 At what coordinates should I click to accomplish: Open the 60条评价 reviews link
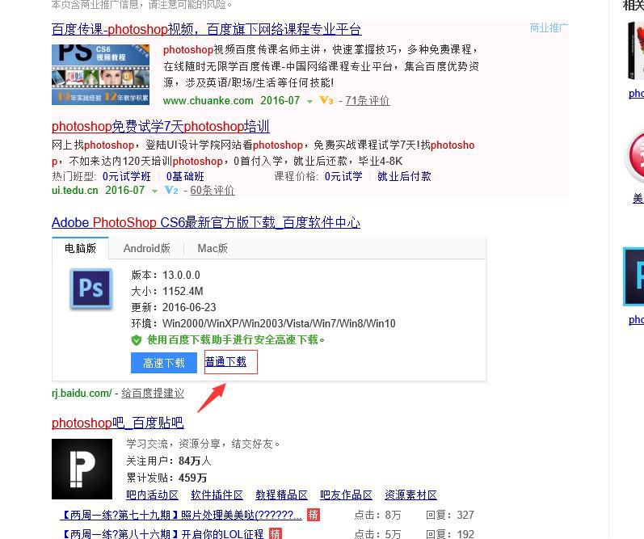tap(213, 190)
